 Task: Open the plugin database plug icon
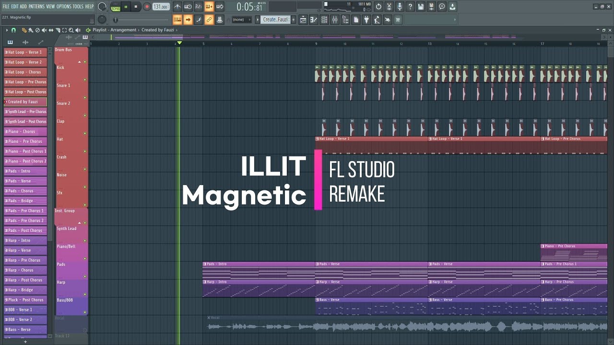point(366,20)
